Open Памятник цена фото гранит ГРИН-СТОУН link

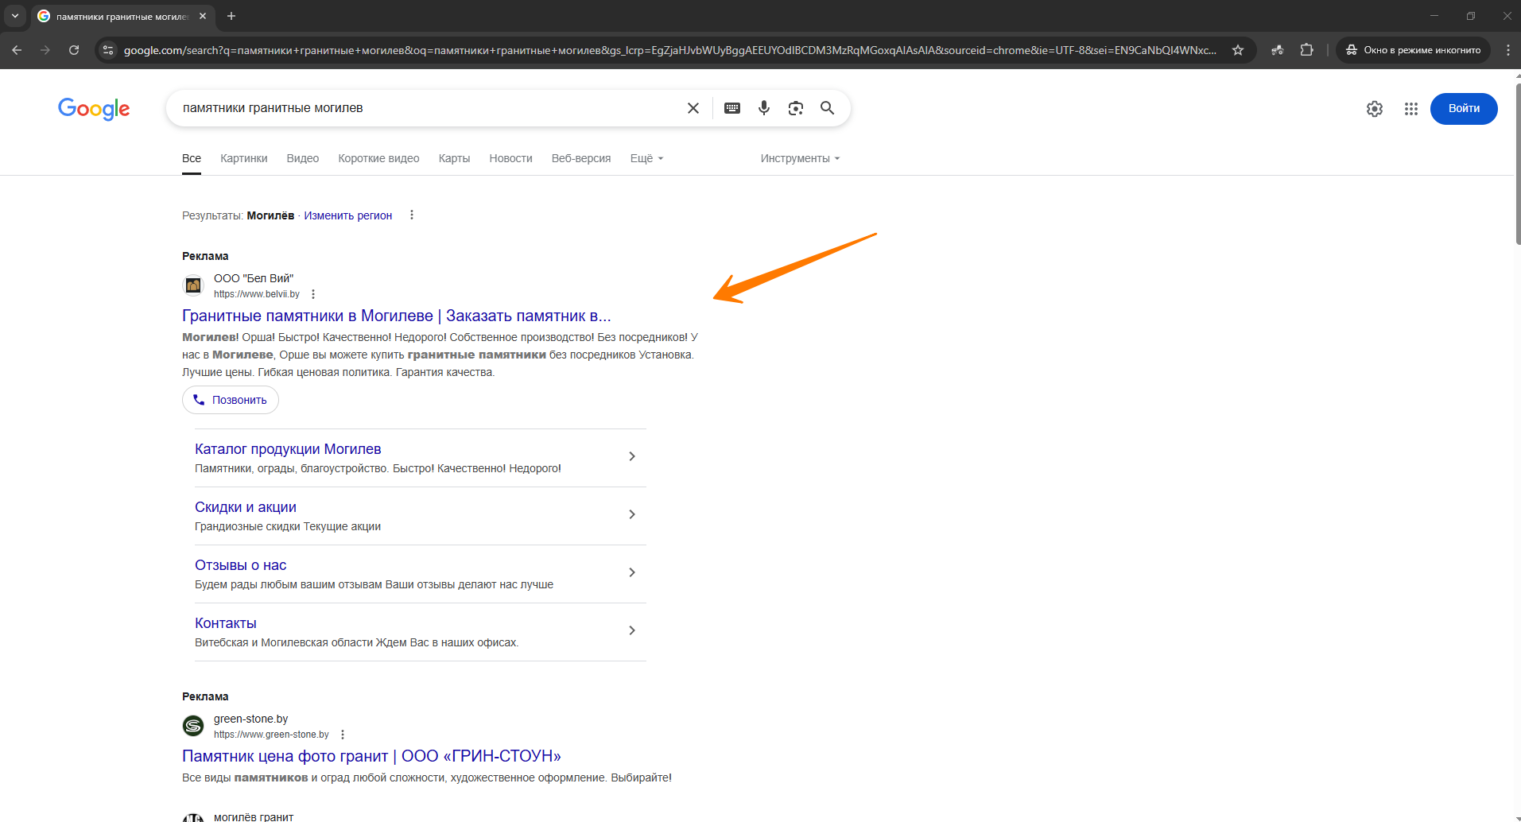point(371,756)
